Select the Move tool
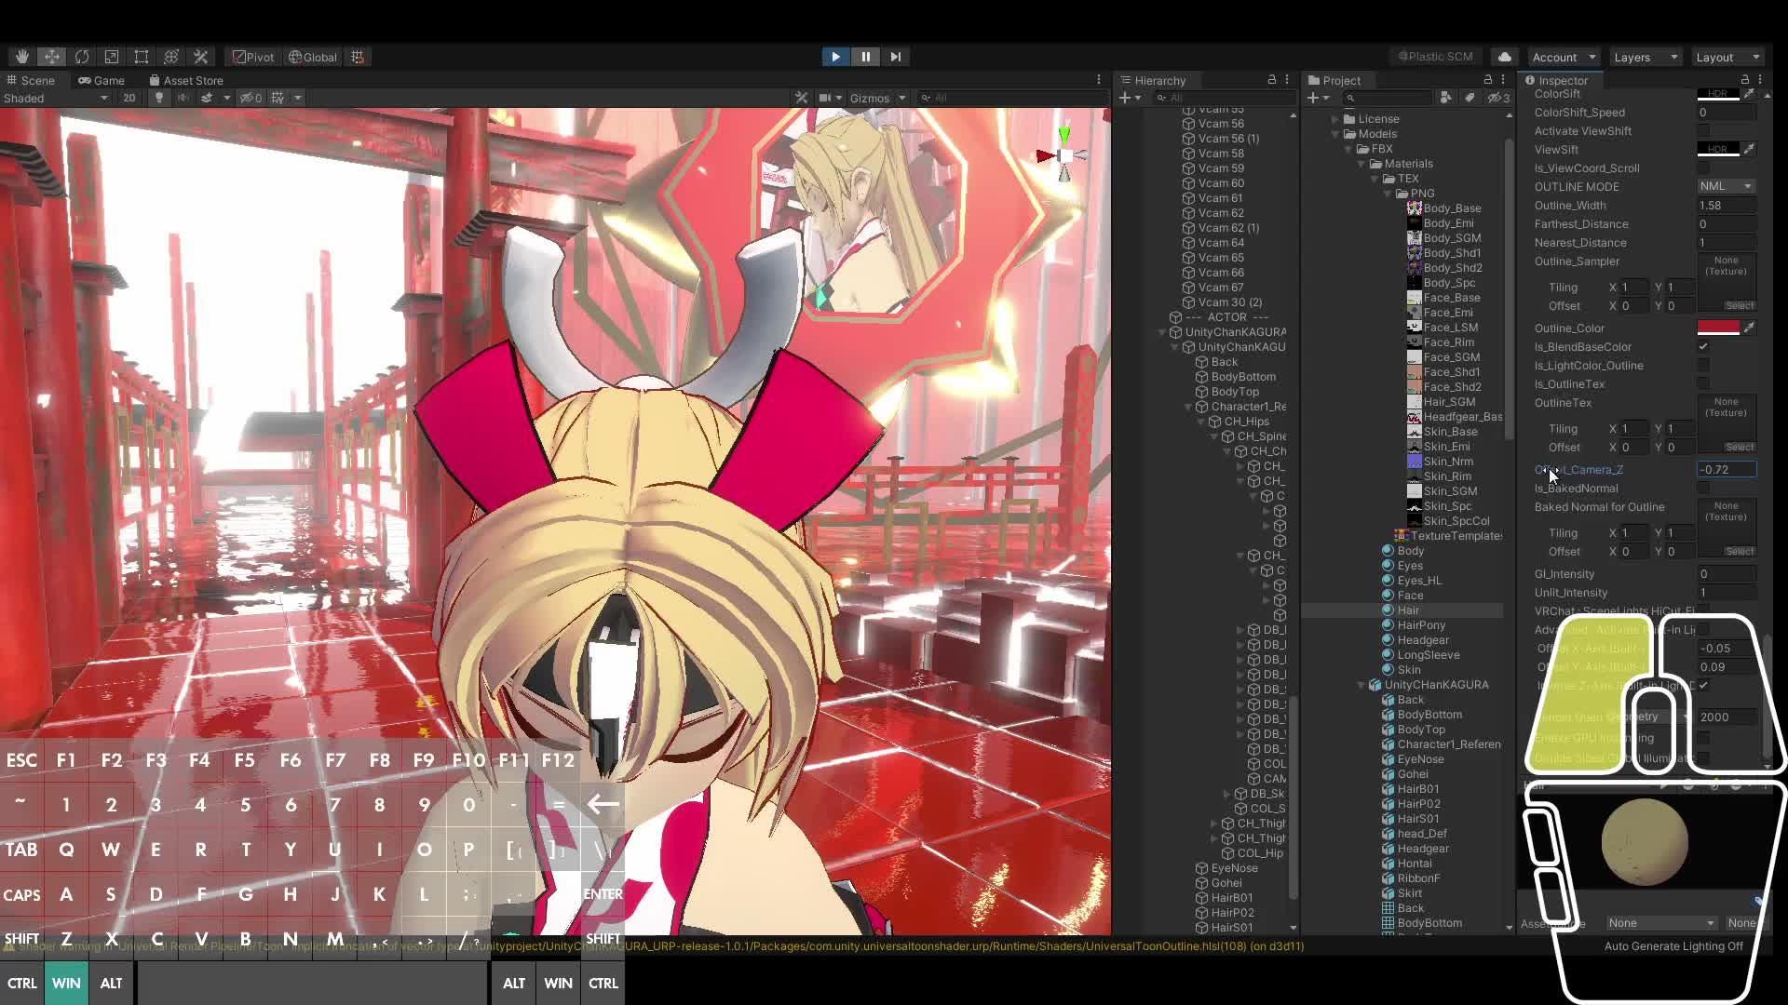 [x=51, y=57]
